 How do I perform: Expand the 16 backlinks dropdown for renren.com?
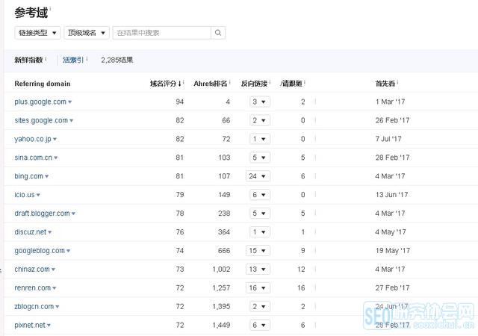coord(258,287)
